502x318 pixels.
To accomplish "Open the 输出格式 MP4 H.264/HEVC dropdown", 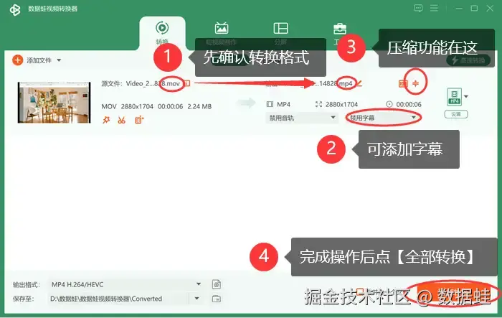I will pyautogui.click(x=126, y=284).
